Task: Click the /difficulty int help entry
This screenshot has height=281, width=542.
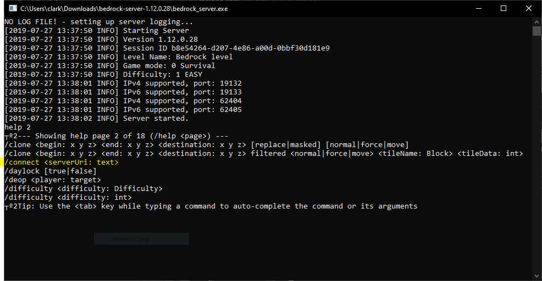Action: [68, 198]
